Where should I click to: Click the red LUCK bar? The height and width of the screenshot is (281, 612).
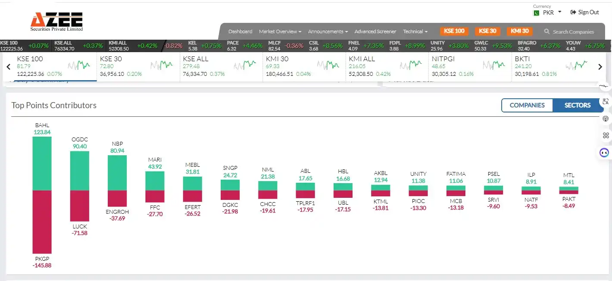click(80, 206)
